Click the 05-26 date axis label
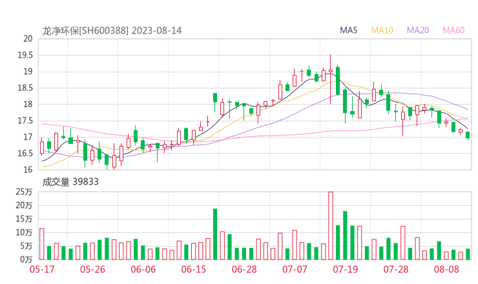Screen dimensions: 478x284 coord(92,269)
